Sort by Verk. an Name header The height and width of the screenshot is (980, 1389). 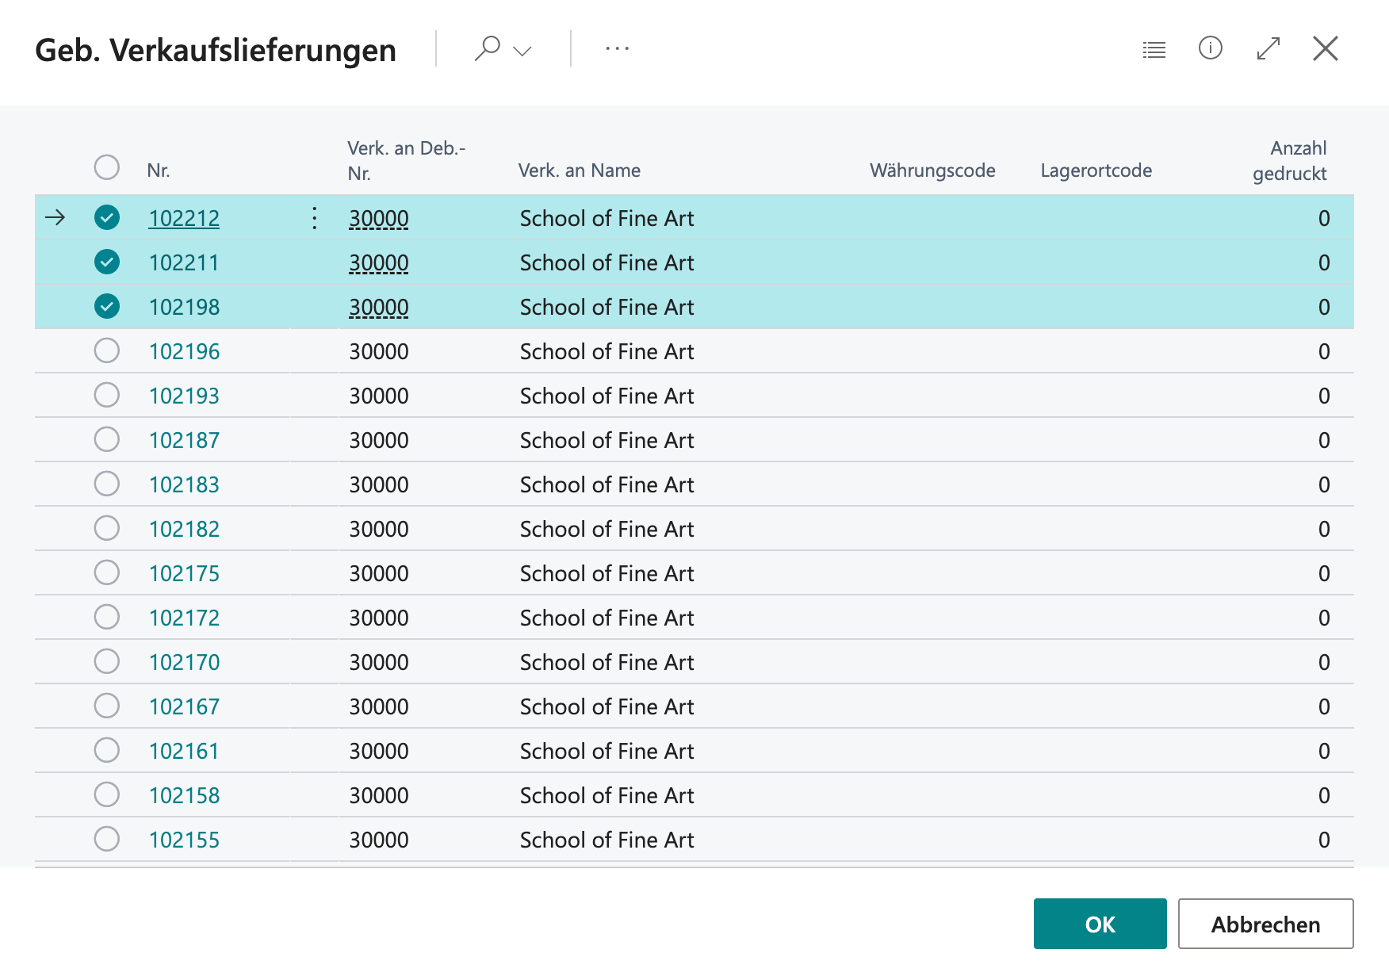click(580, 170)
